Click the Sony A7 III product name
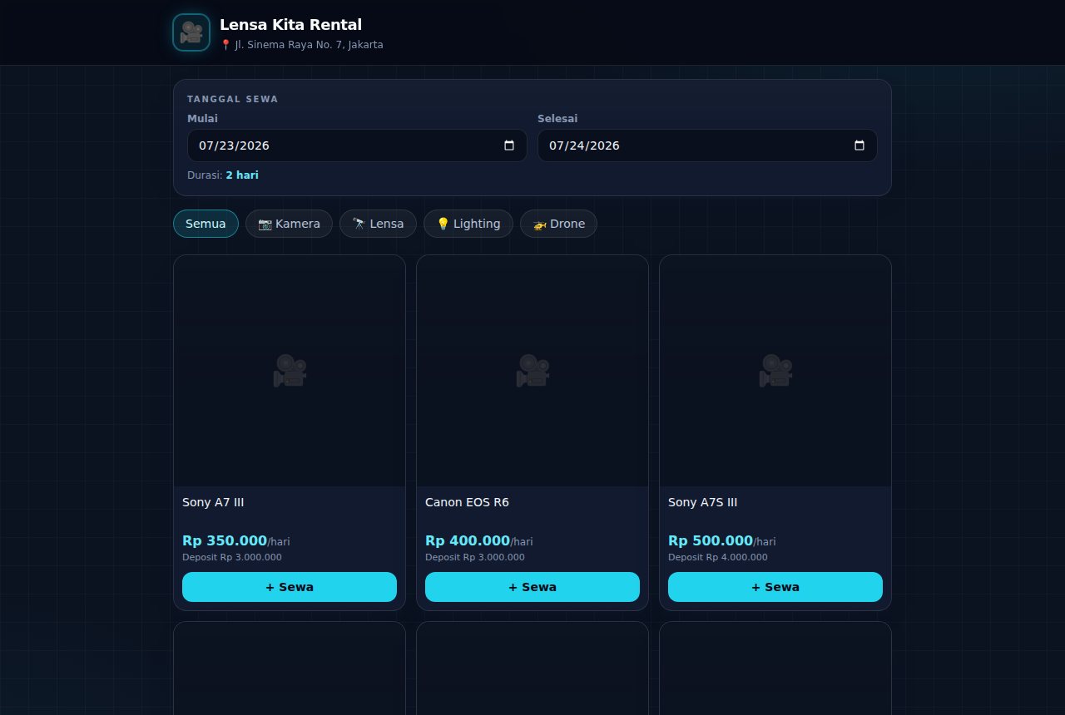 [213, 502]
